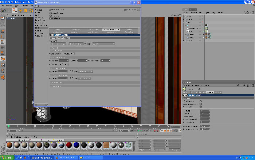The height and width of the screenshot is (160, 255).
Task: Toggle the Physical Sun checkbox
Action: pyautogui.click(x=201, y=101)
